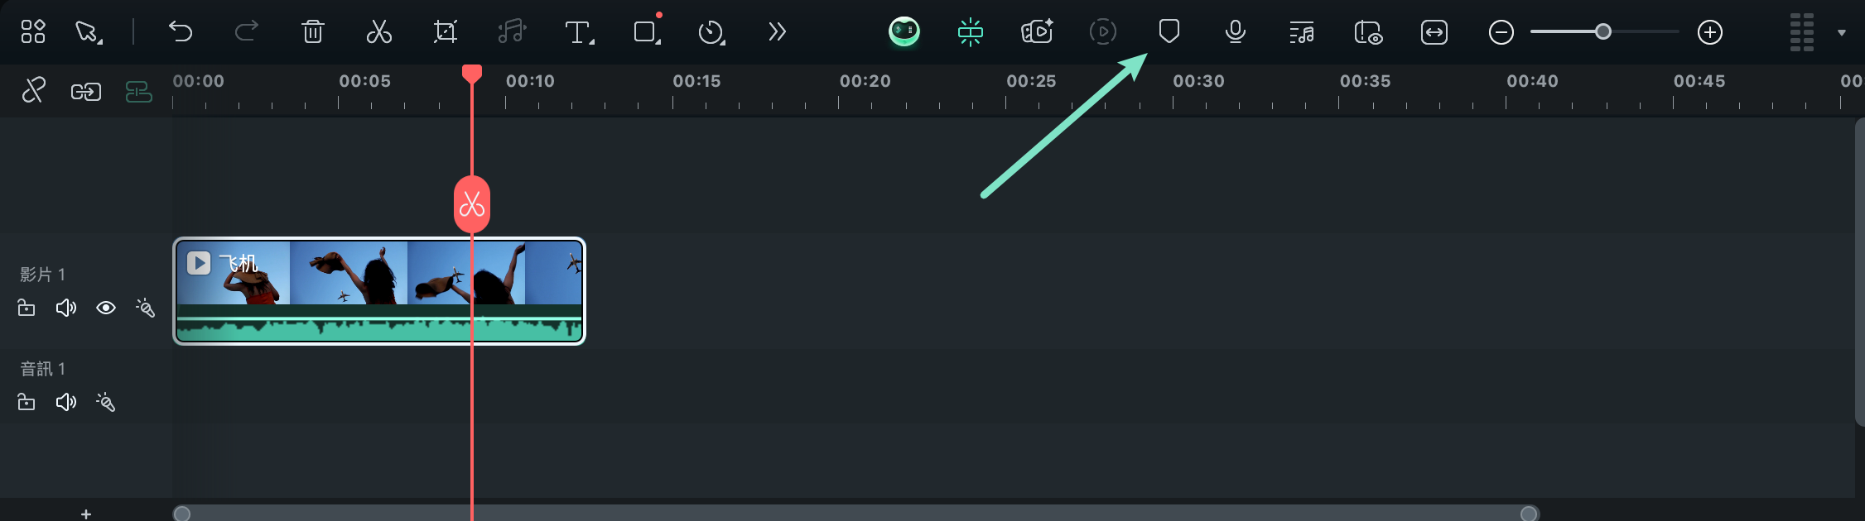The image size is (1865, 521).
Task: Mute the 影片 1 track speaker
Action: tap(65, 308)
